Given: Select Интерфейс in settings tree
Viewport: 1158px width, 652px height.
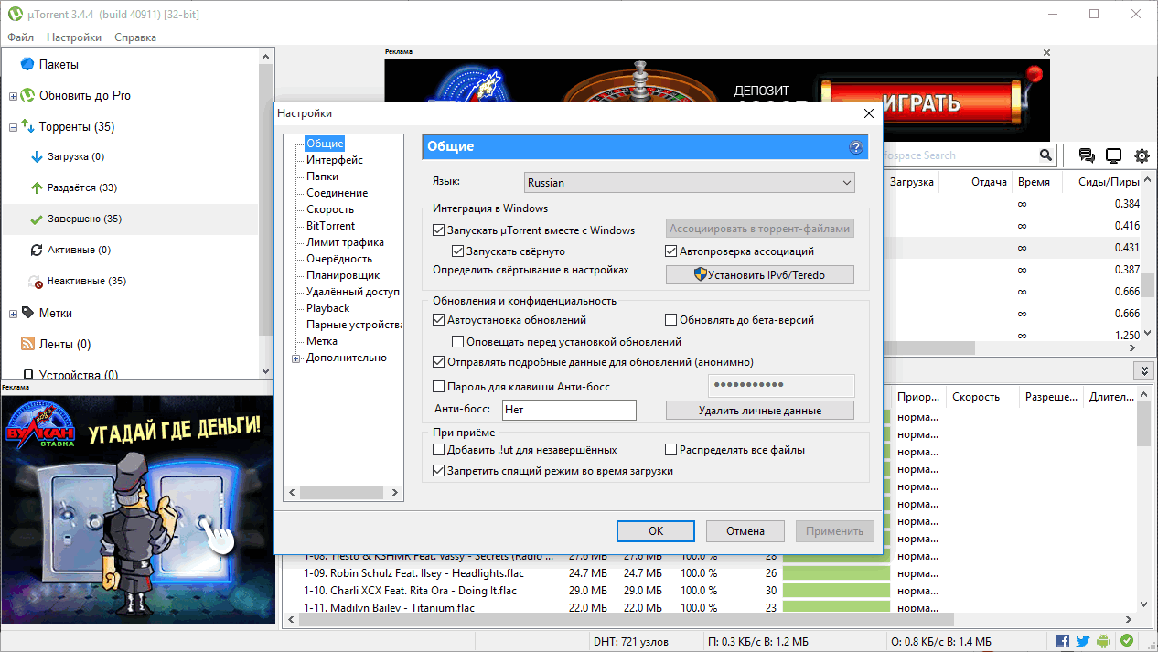Looking at the screenshot, I should click(x=335, y=160).
